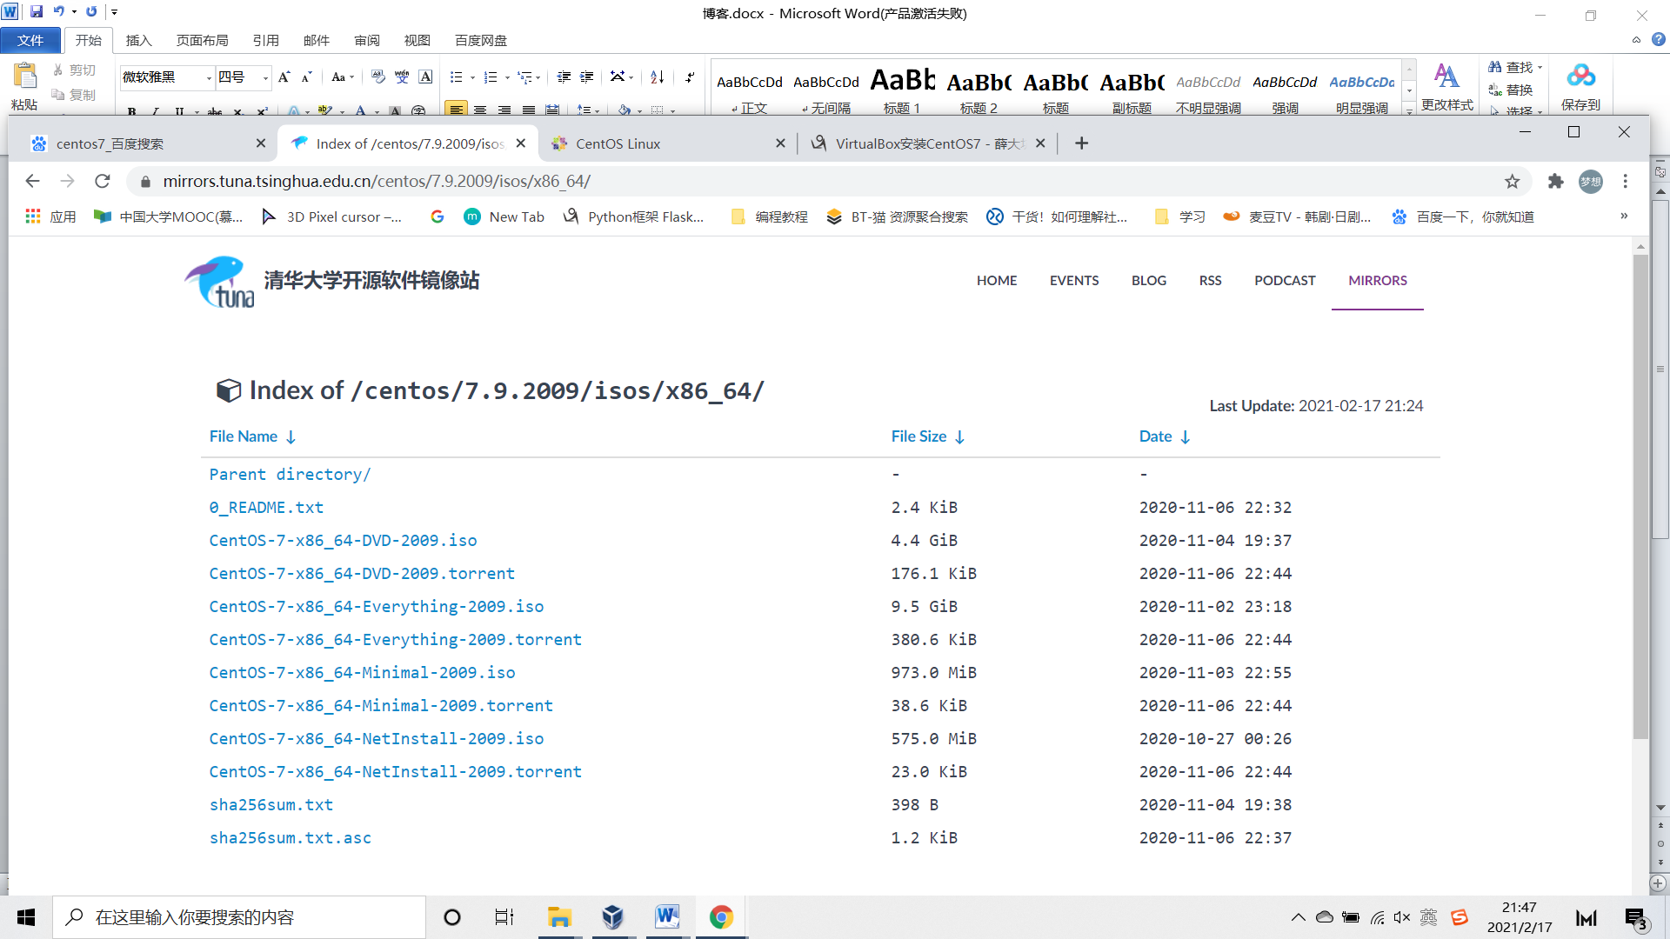Open the 插入 ribbon tab
The width and height of the screenshot is (1670, 939).
click(x=138, y=40)
